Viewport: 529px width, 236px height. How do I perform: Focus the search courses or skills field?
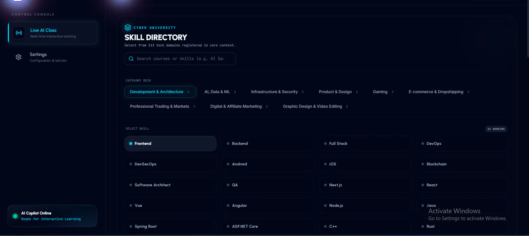(180, 59)
